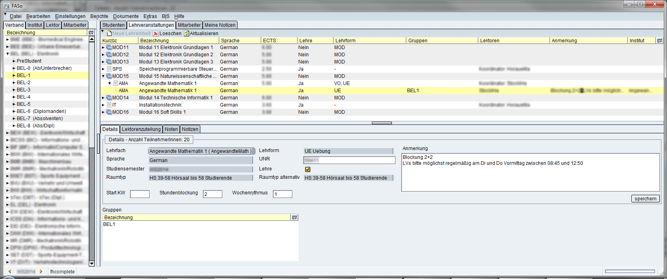
Task: Click the speichern button
Action: [645, 199]
